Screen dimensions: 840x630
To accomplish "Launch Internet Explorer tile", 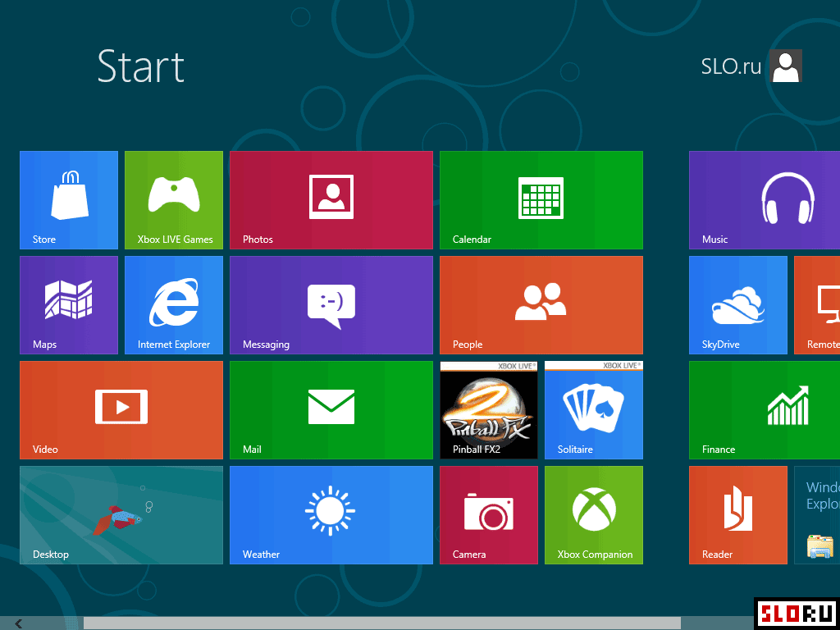I will (x=174, y=305).
